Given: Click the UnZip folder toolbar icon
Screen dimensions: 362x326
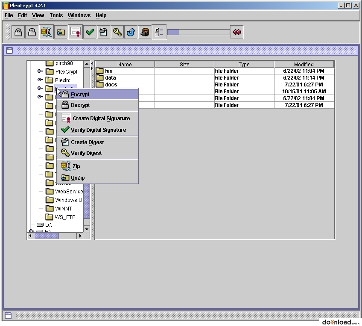Looking at the screenshot, I should pyautogui.click(x=61, y=32).
